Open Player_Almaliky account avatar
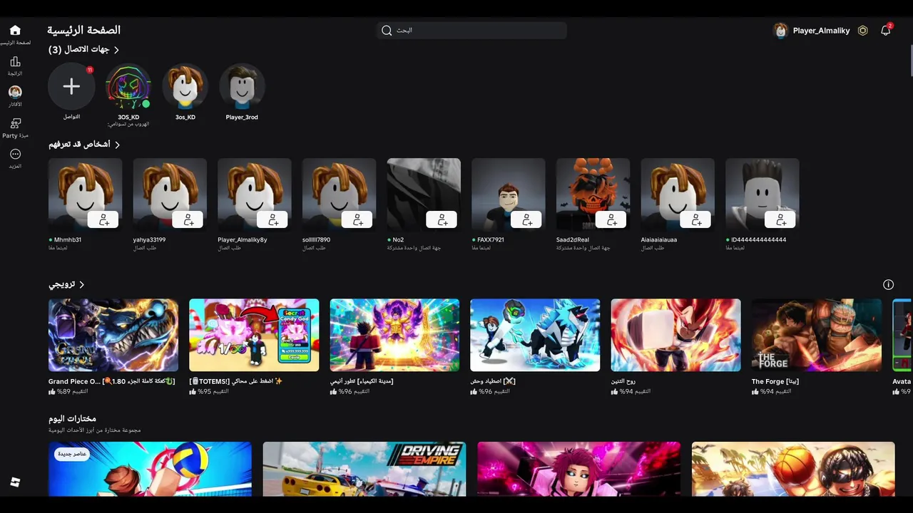 (x=780, y=31)
